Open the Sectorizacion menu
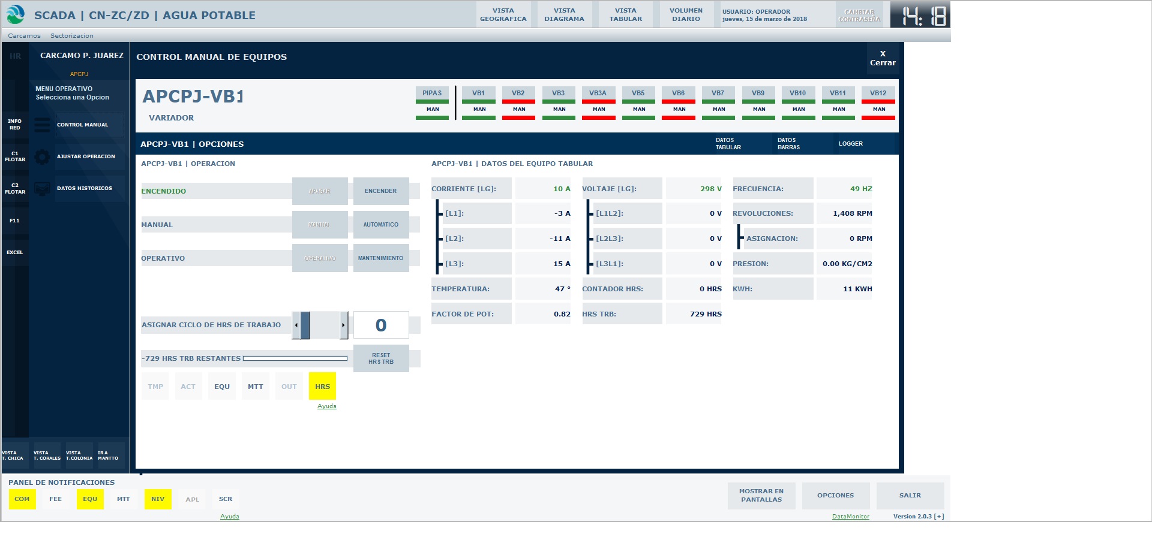Image resolution: width=1152 pixels, height=537 pixels. pos(72,36)
